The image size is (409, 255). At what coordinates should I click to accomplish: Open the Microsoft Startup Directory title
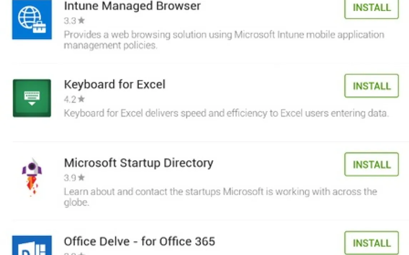point(138,163)
